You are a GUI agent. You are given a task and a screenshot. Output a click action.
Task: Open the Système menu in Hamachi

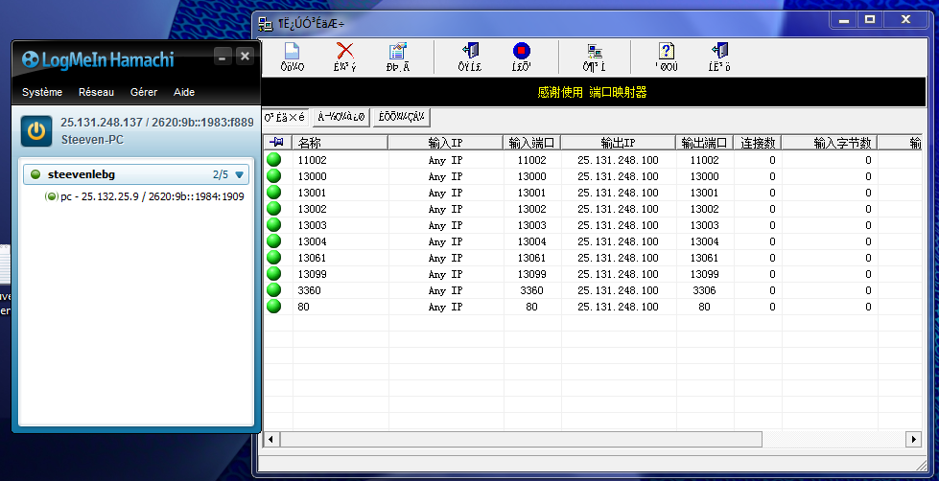pyautogui.click(x=42, y=92)
